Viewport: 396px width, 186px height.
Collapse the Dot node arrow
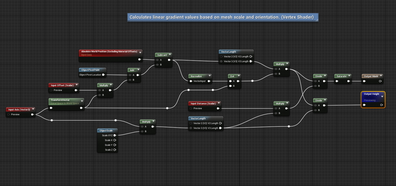239,76
